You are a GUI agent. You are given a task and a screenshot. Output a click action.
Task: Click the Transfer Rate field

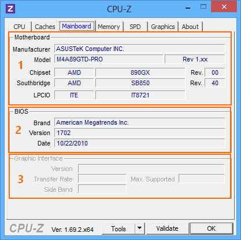click(102, 179)
